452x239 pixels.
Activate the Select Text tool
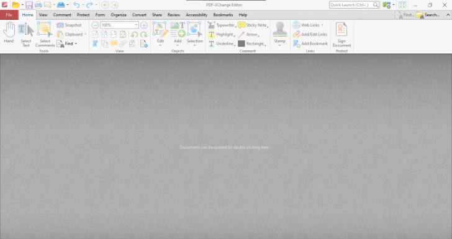[x=26, y=34]
